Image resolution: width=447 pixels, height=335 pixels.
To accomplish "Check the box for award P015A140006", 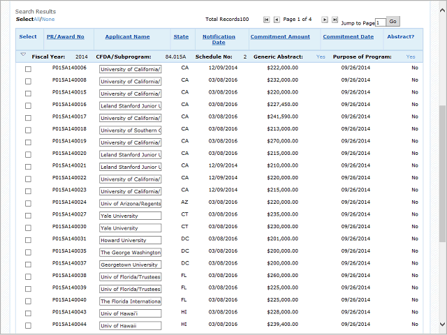I will [28, 69].
